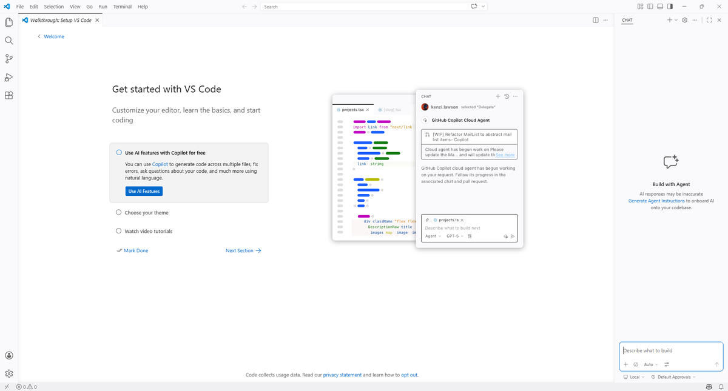
Task: Show errors and warnings count in status bar
Action: [27, 387]
